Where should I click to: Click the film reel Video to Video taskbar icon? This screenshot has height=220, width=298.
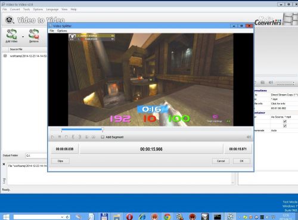click(x=230, y=216)
